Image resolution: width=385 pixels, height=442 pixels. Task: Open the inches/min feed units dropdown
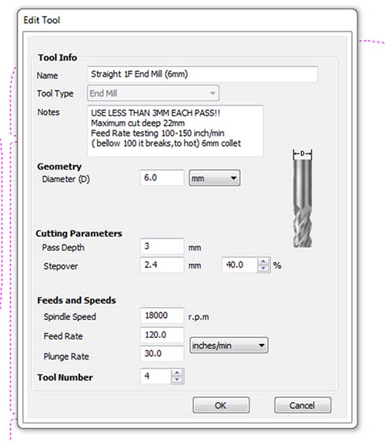pos(229,346)
